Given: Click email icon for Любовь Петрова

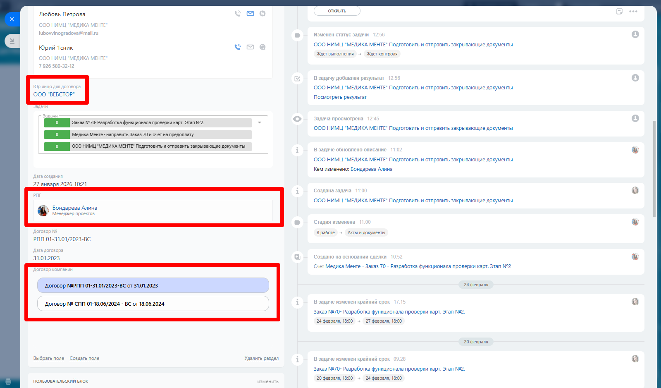Looking at the screenshot, I should coord(250,14).
